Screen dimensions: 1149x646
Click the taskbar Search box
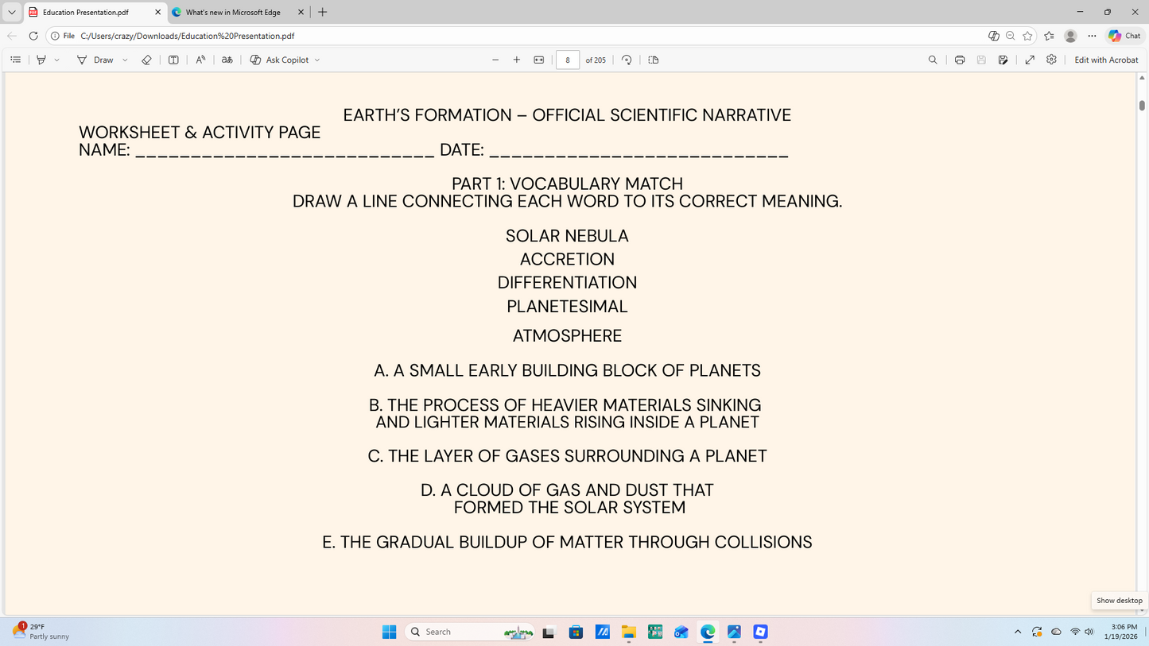(x=469, y=632)
